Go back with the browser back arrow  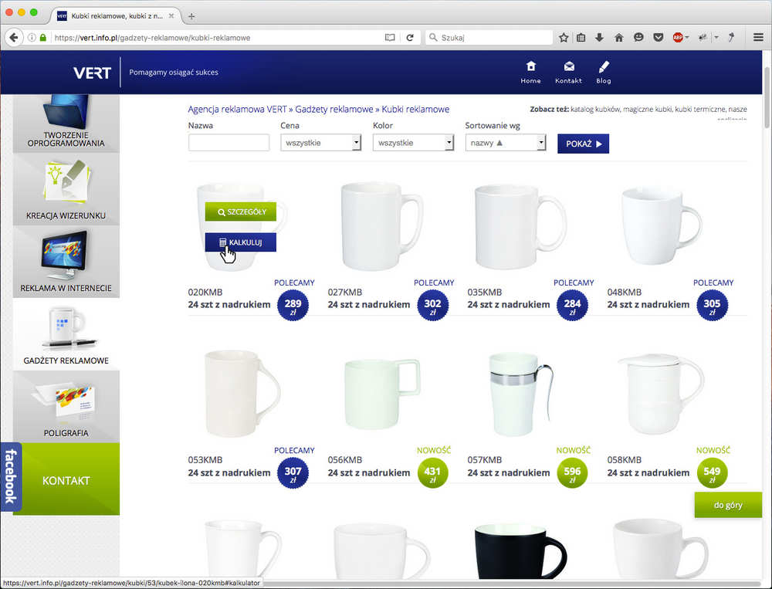(x=14, y=37)
